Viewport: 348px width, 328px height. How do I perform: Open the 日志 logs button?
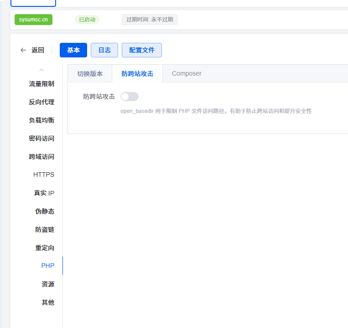pos(104,50)
